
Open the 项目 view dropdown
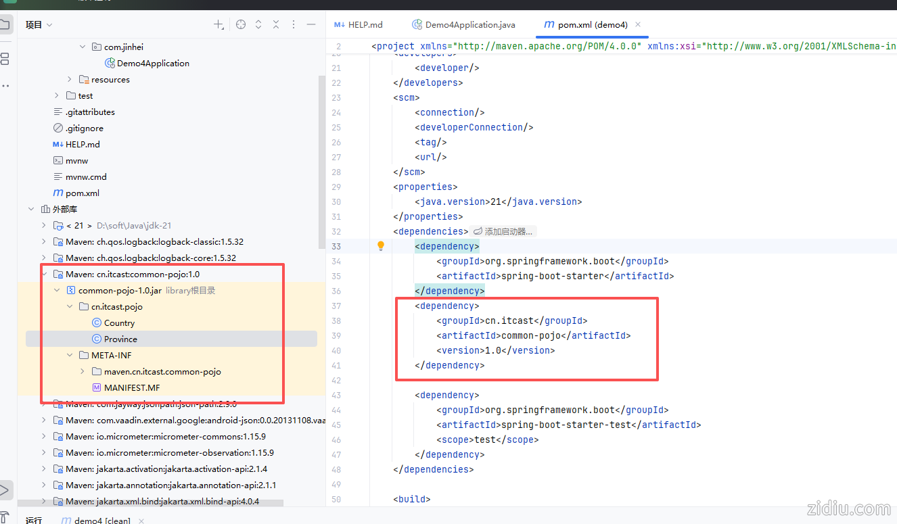39,25
